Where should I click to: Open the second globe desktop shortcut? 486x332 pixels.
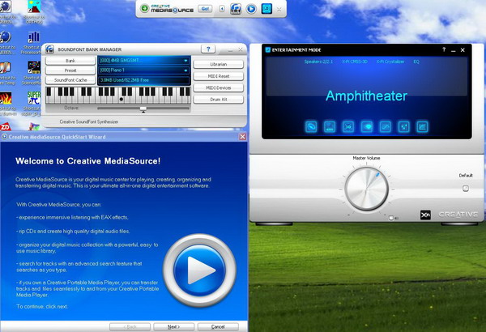[6, 37]
